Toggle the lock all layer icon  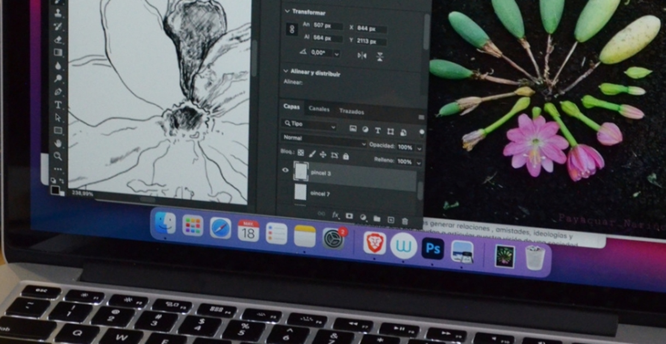[345, 156]
